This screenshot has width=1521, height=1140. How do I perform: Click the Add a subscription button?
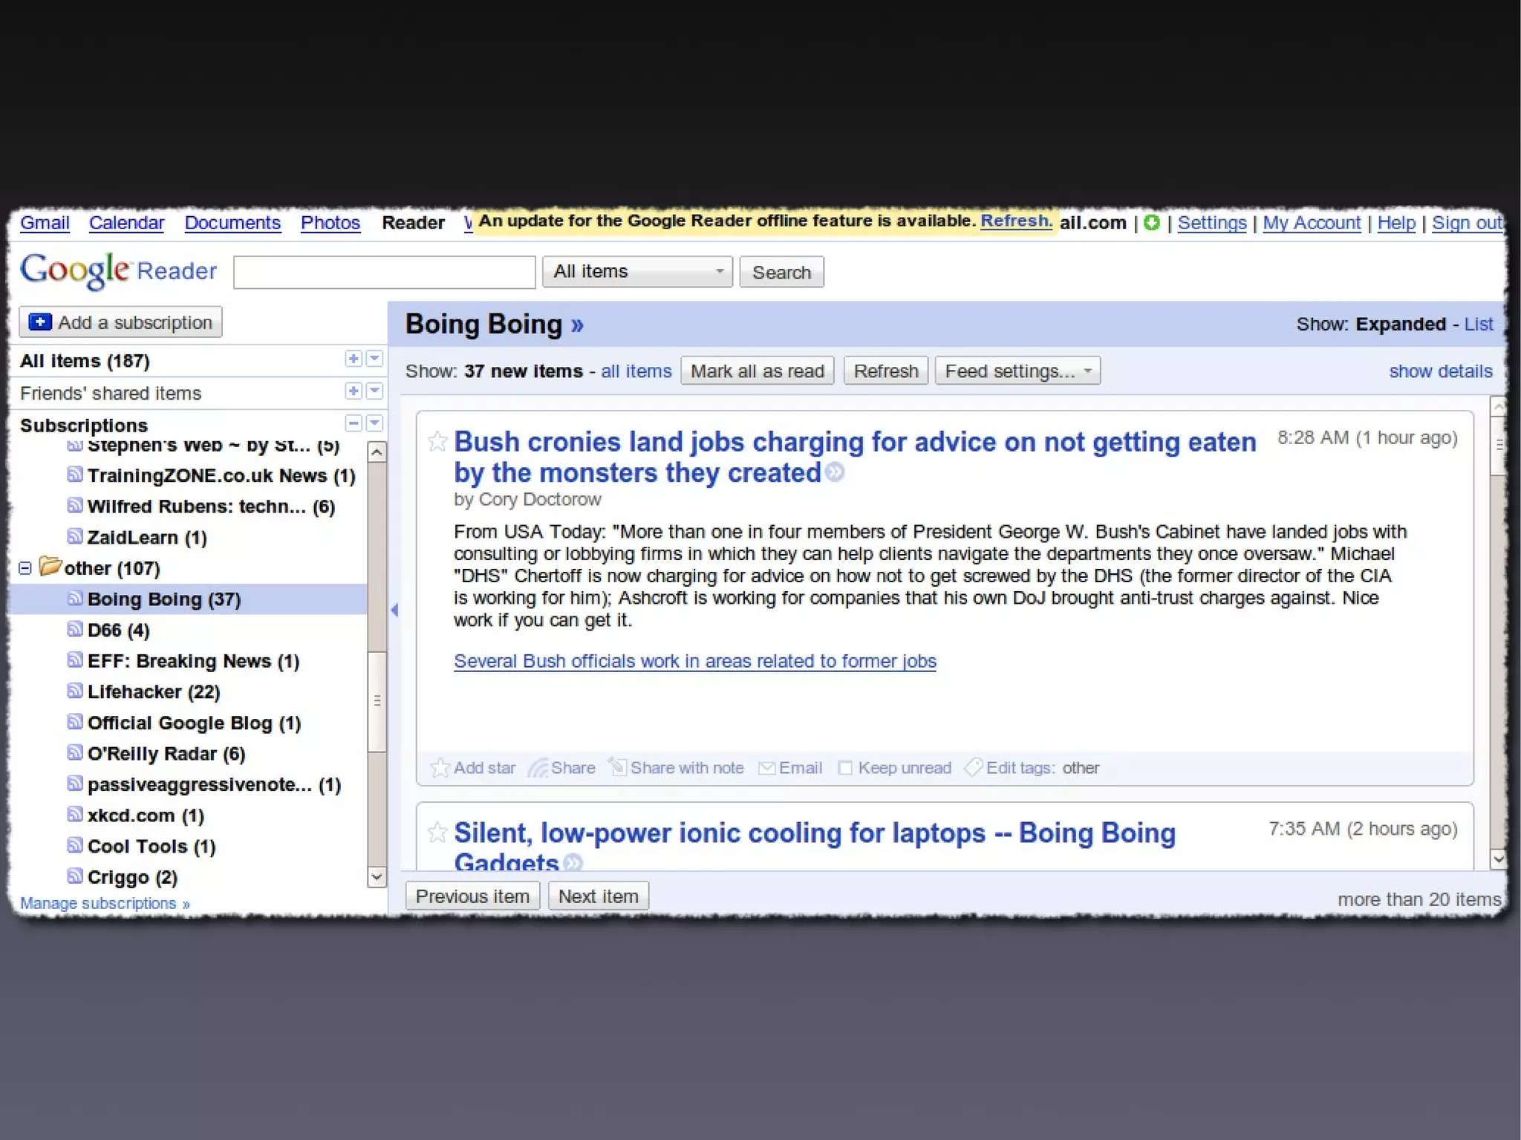(x=120, y=322)
